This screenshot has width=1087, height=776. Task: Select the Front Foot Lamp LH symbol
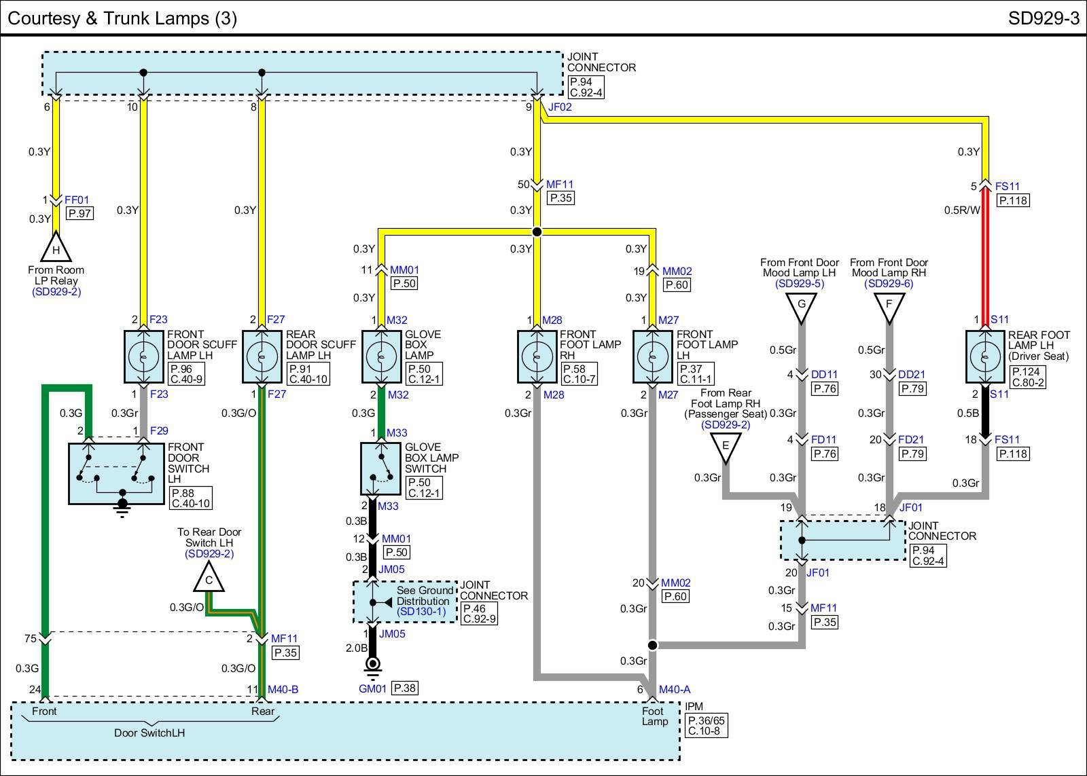[x=652, y=357]
